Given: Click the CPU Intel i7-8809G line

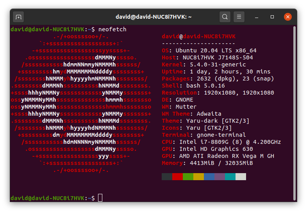Looking at the screenshot, I should click(221, 142).
